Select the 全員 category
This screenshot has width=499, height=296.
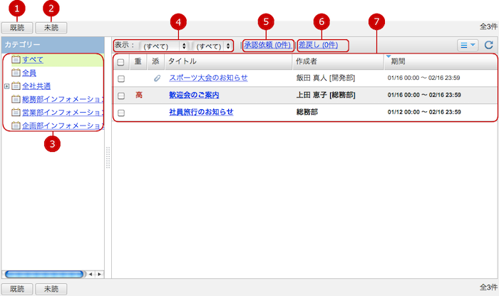tap(29, 73)
